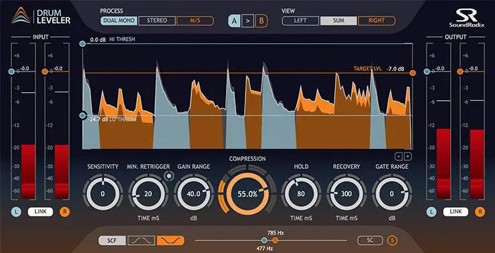Switch process mode to M/S
Screen dimensions: 495x253
(x=195, y=21)
